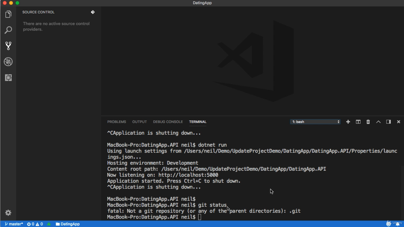
Task: Click 'Hosting environment: Development' line
Action: tap(153, 163)
